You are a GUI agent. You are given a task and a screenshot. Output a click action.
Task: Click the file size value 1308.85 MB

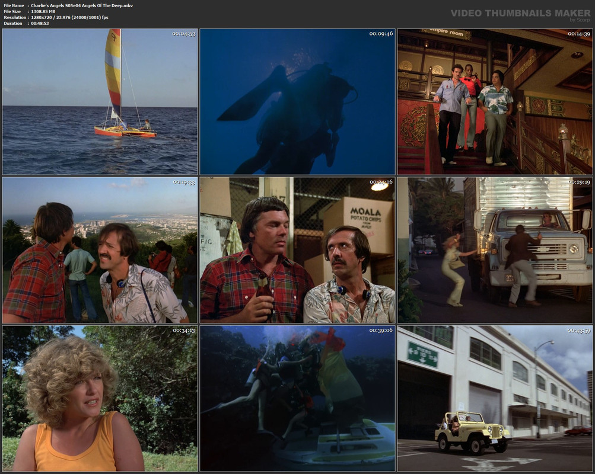coord(43,11)
